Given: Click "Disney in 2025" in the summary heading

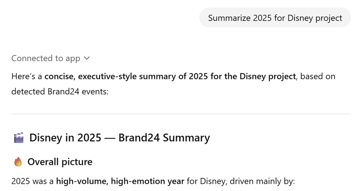Looking at the screenshot, I should tap(65, 138).
